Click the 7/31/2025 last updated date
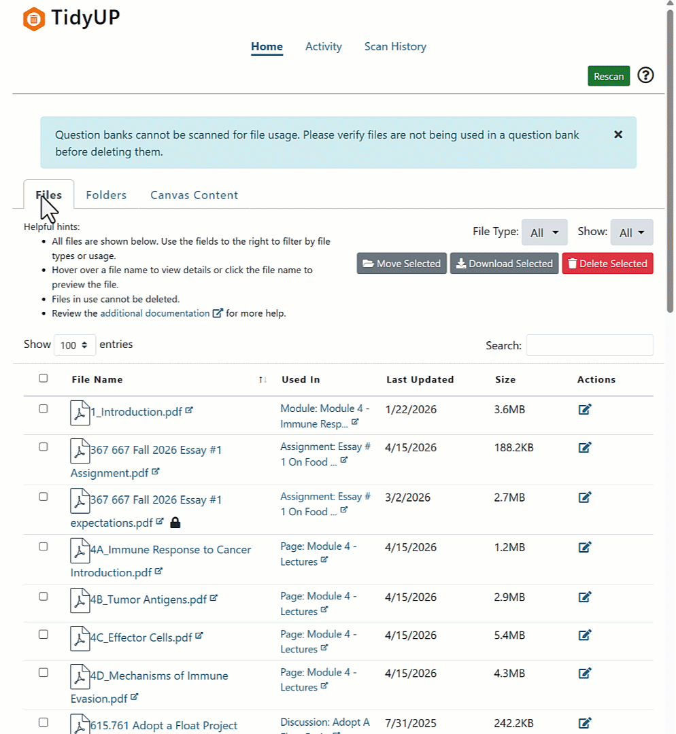The height and width of the screenshot is (734, 676). (x=410, y=723)
